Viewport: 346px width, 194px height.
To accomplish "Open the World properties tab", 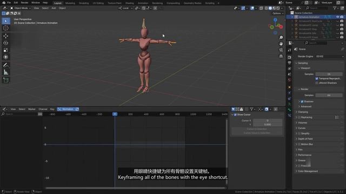I will point(290,80).
